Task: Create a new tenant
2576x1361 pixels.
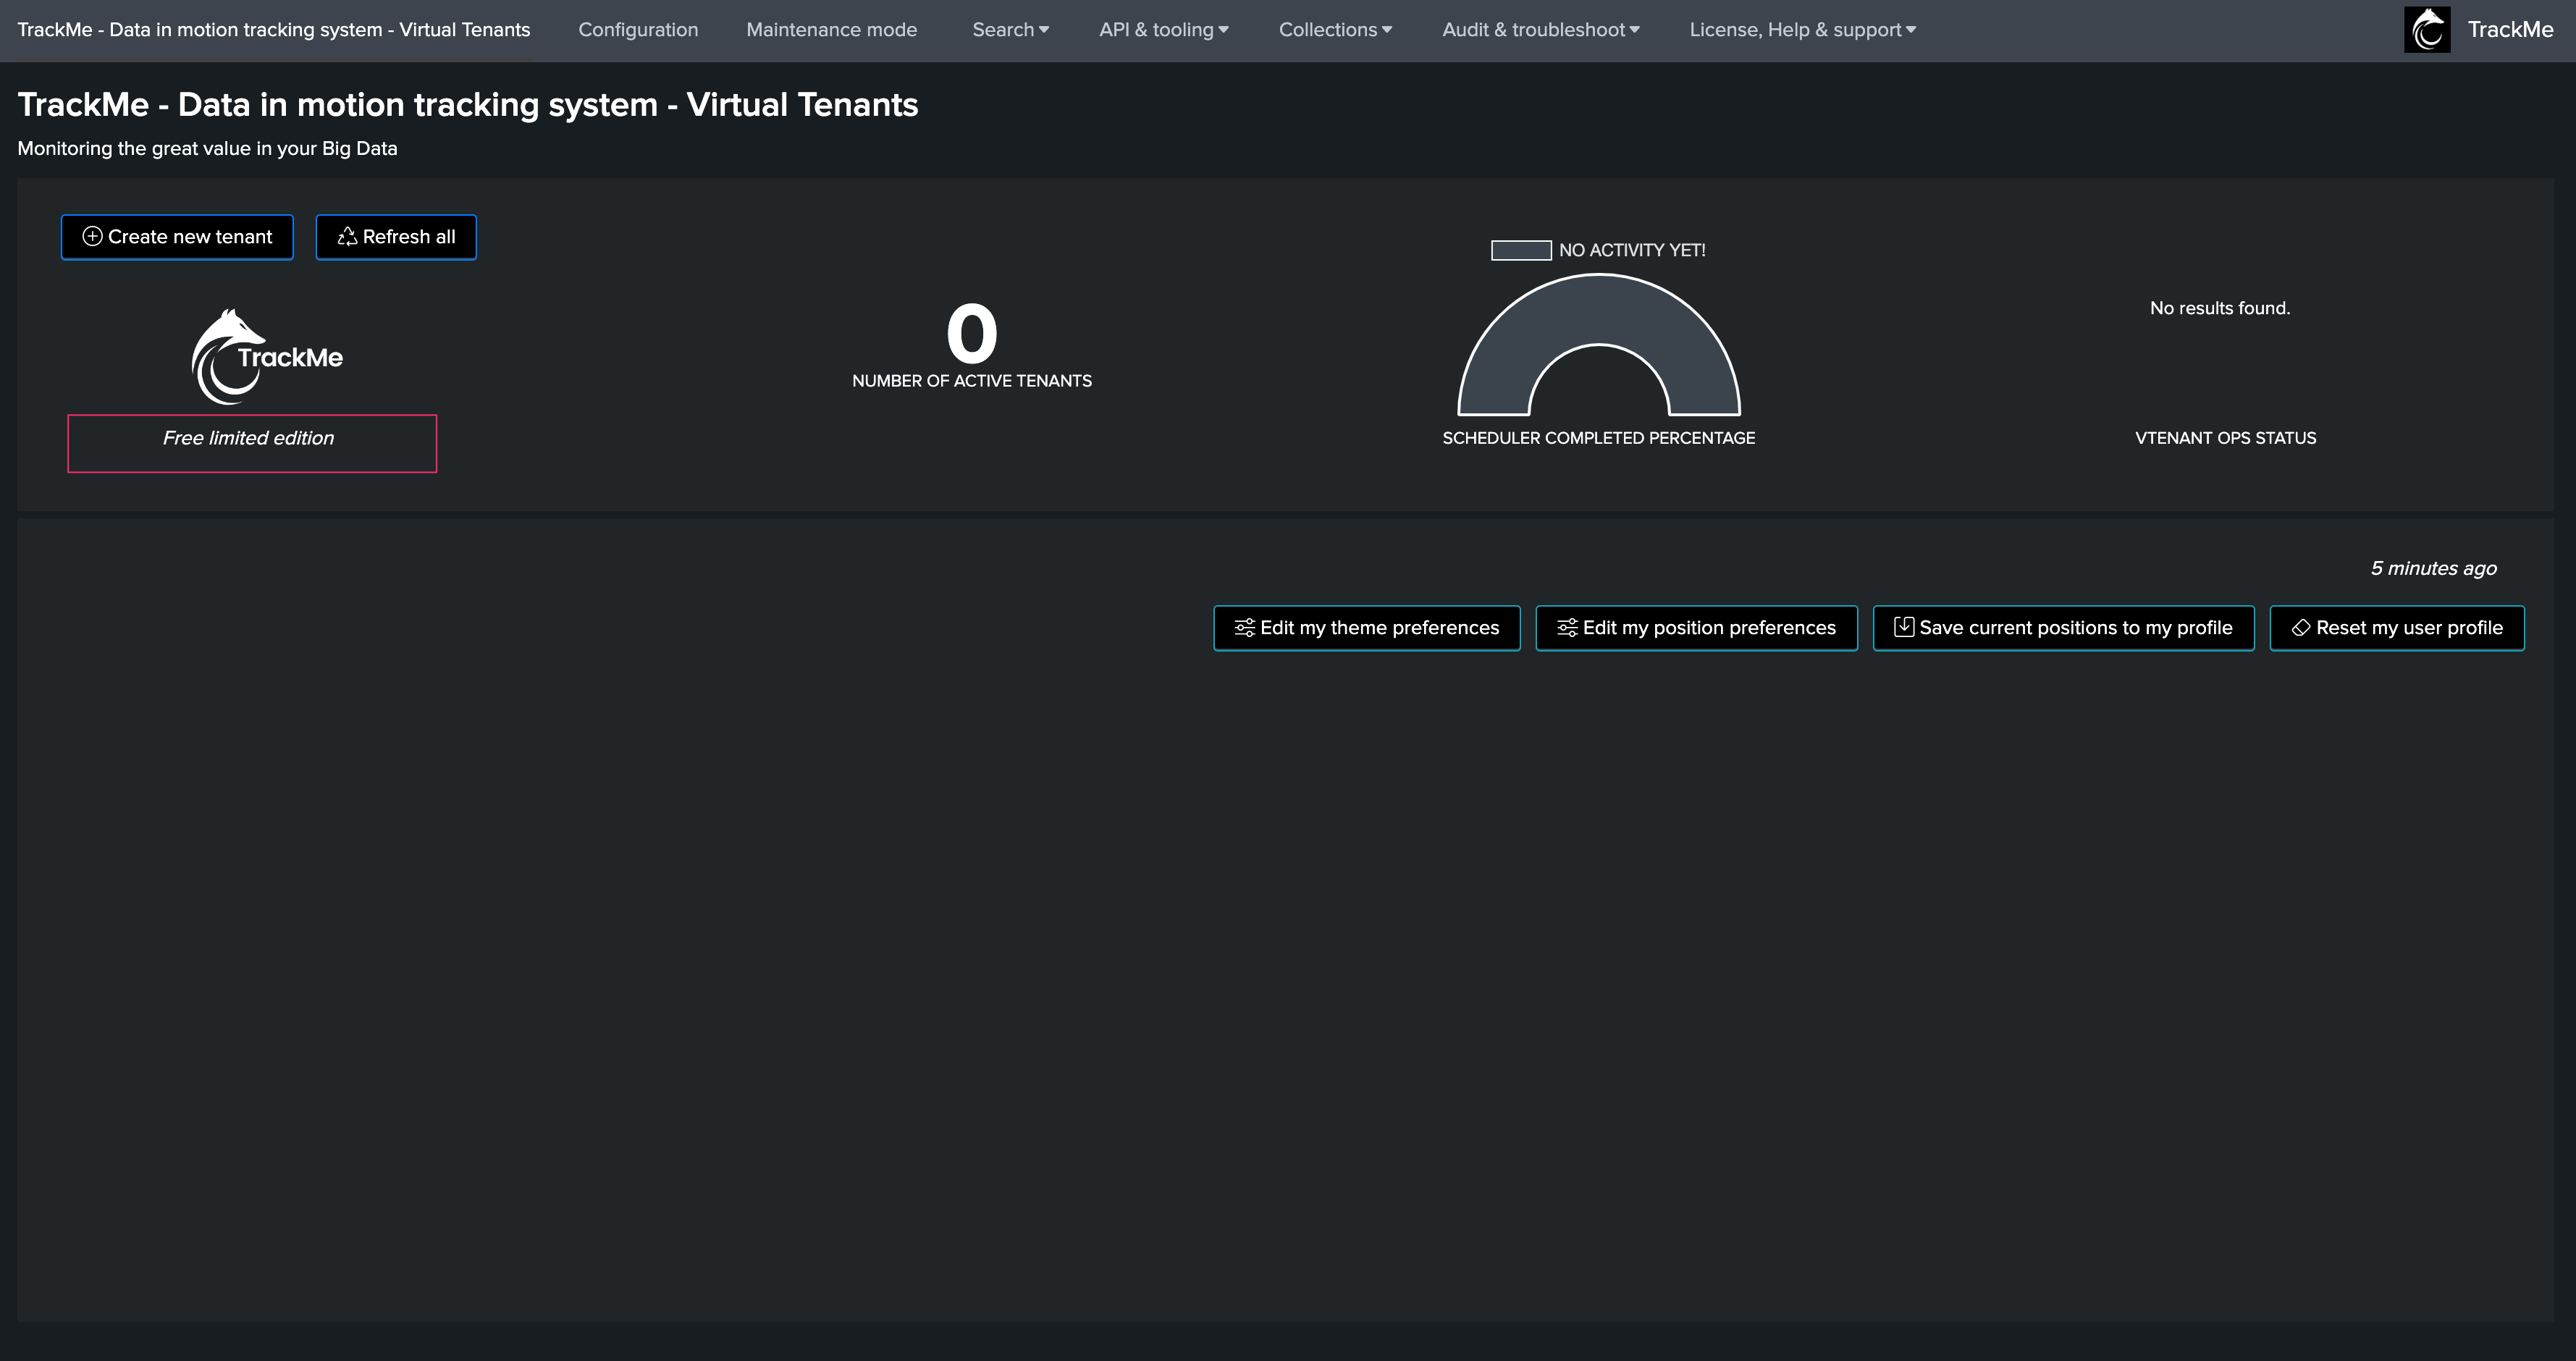Action: (177, 237)
